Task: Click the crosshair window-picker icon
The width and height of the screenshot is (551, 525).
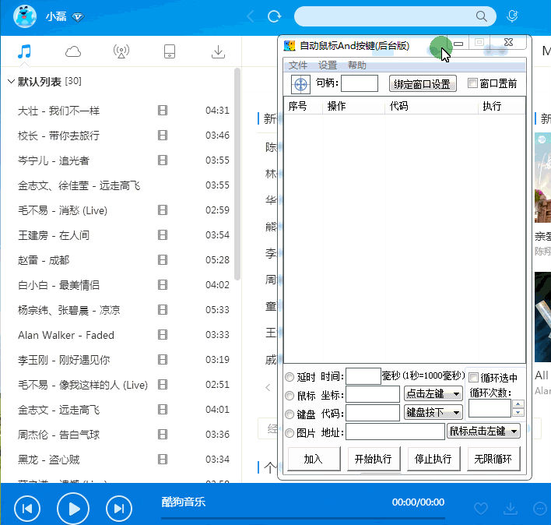Action: pos(300,84)
